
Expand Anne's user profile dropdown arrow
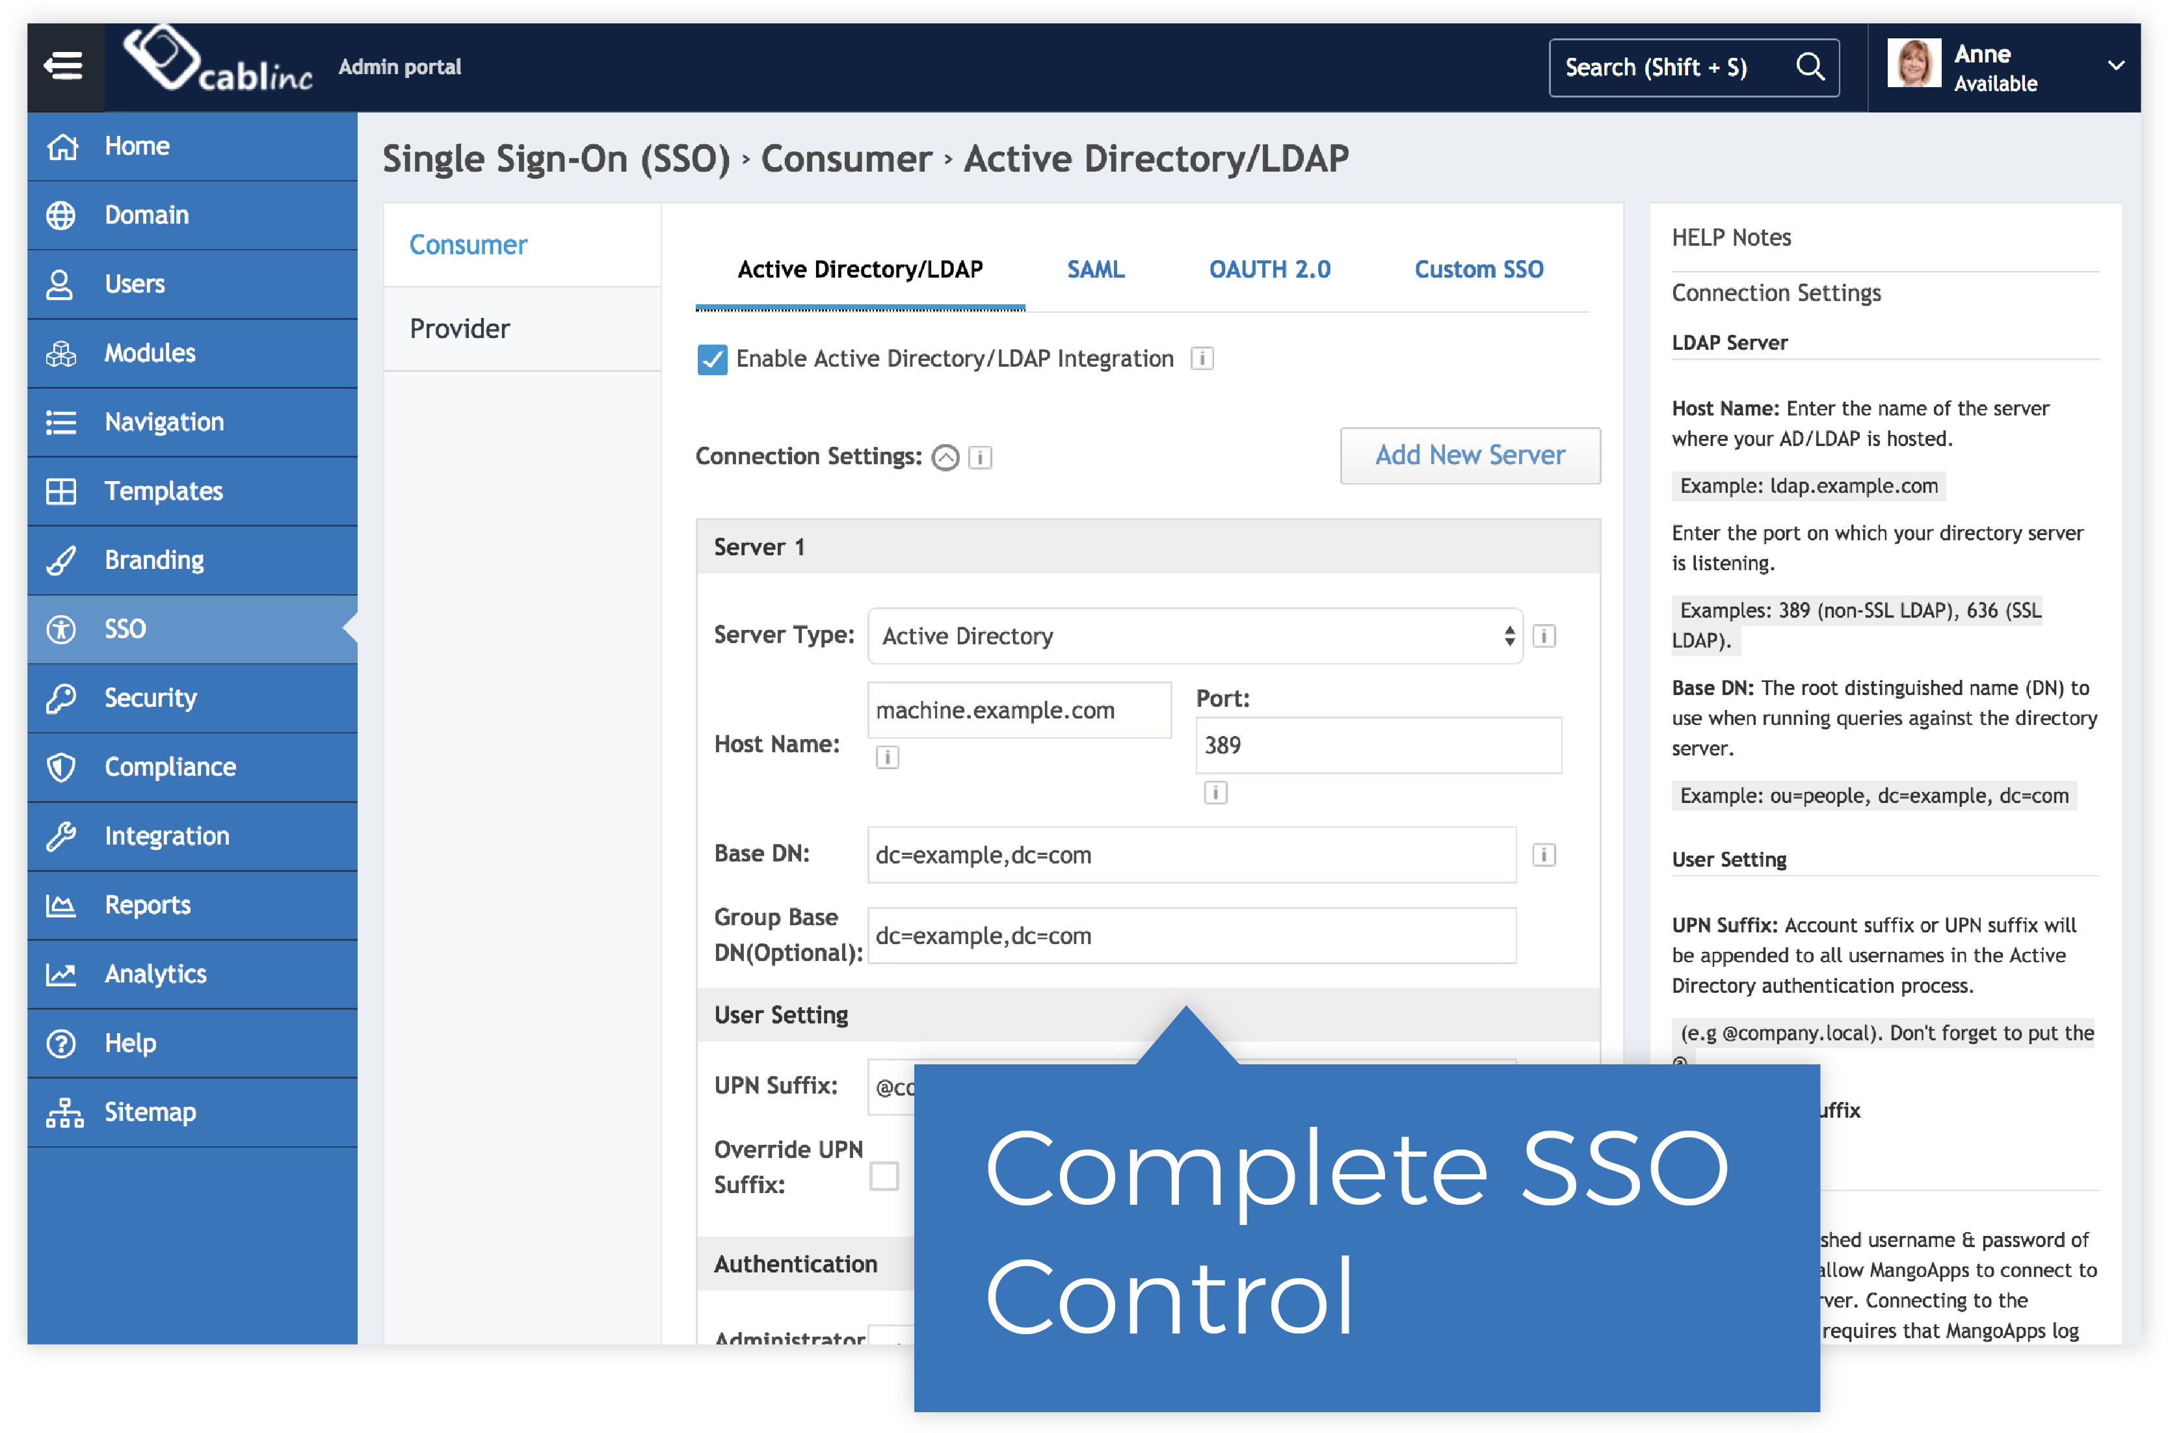point(2115,66)
